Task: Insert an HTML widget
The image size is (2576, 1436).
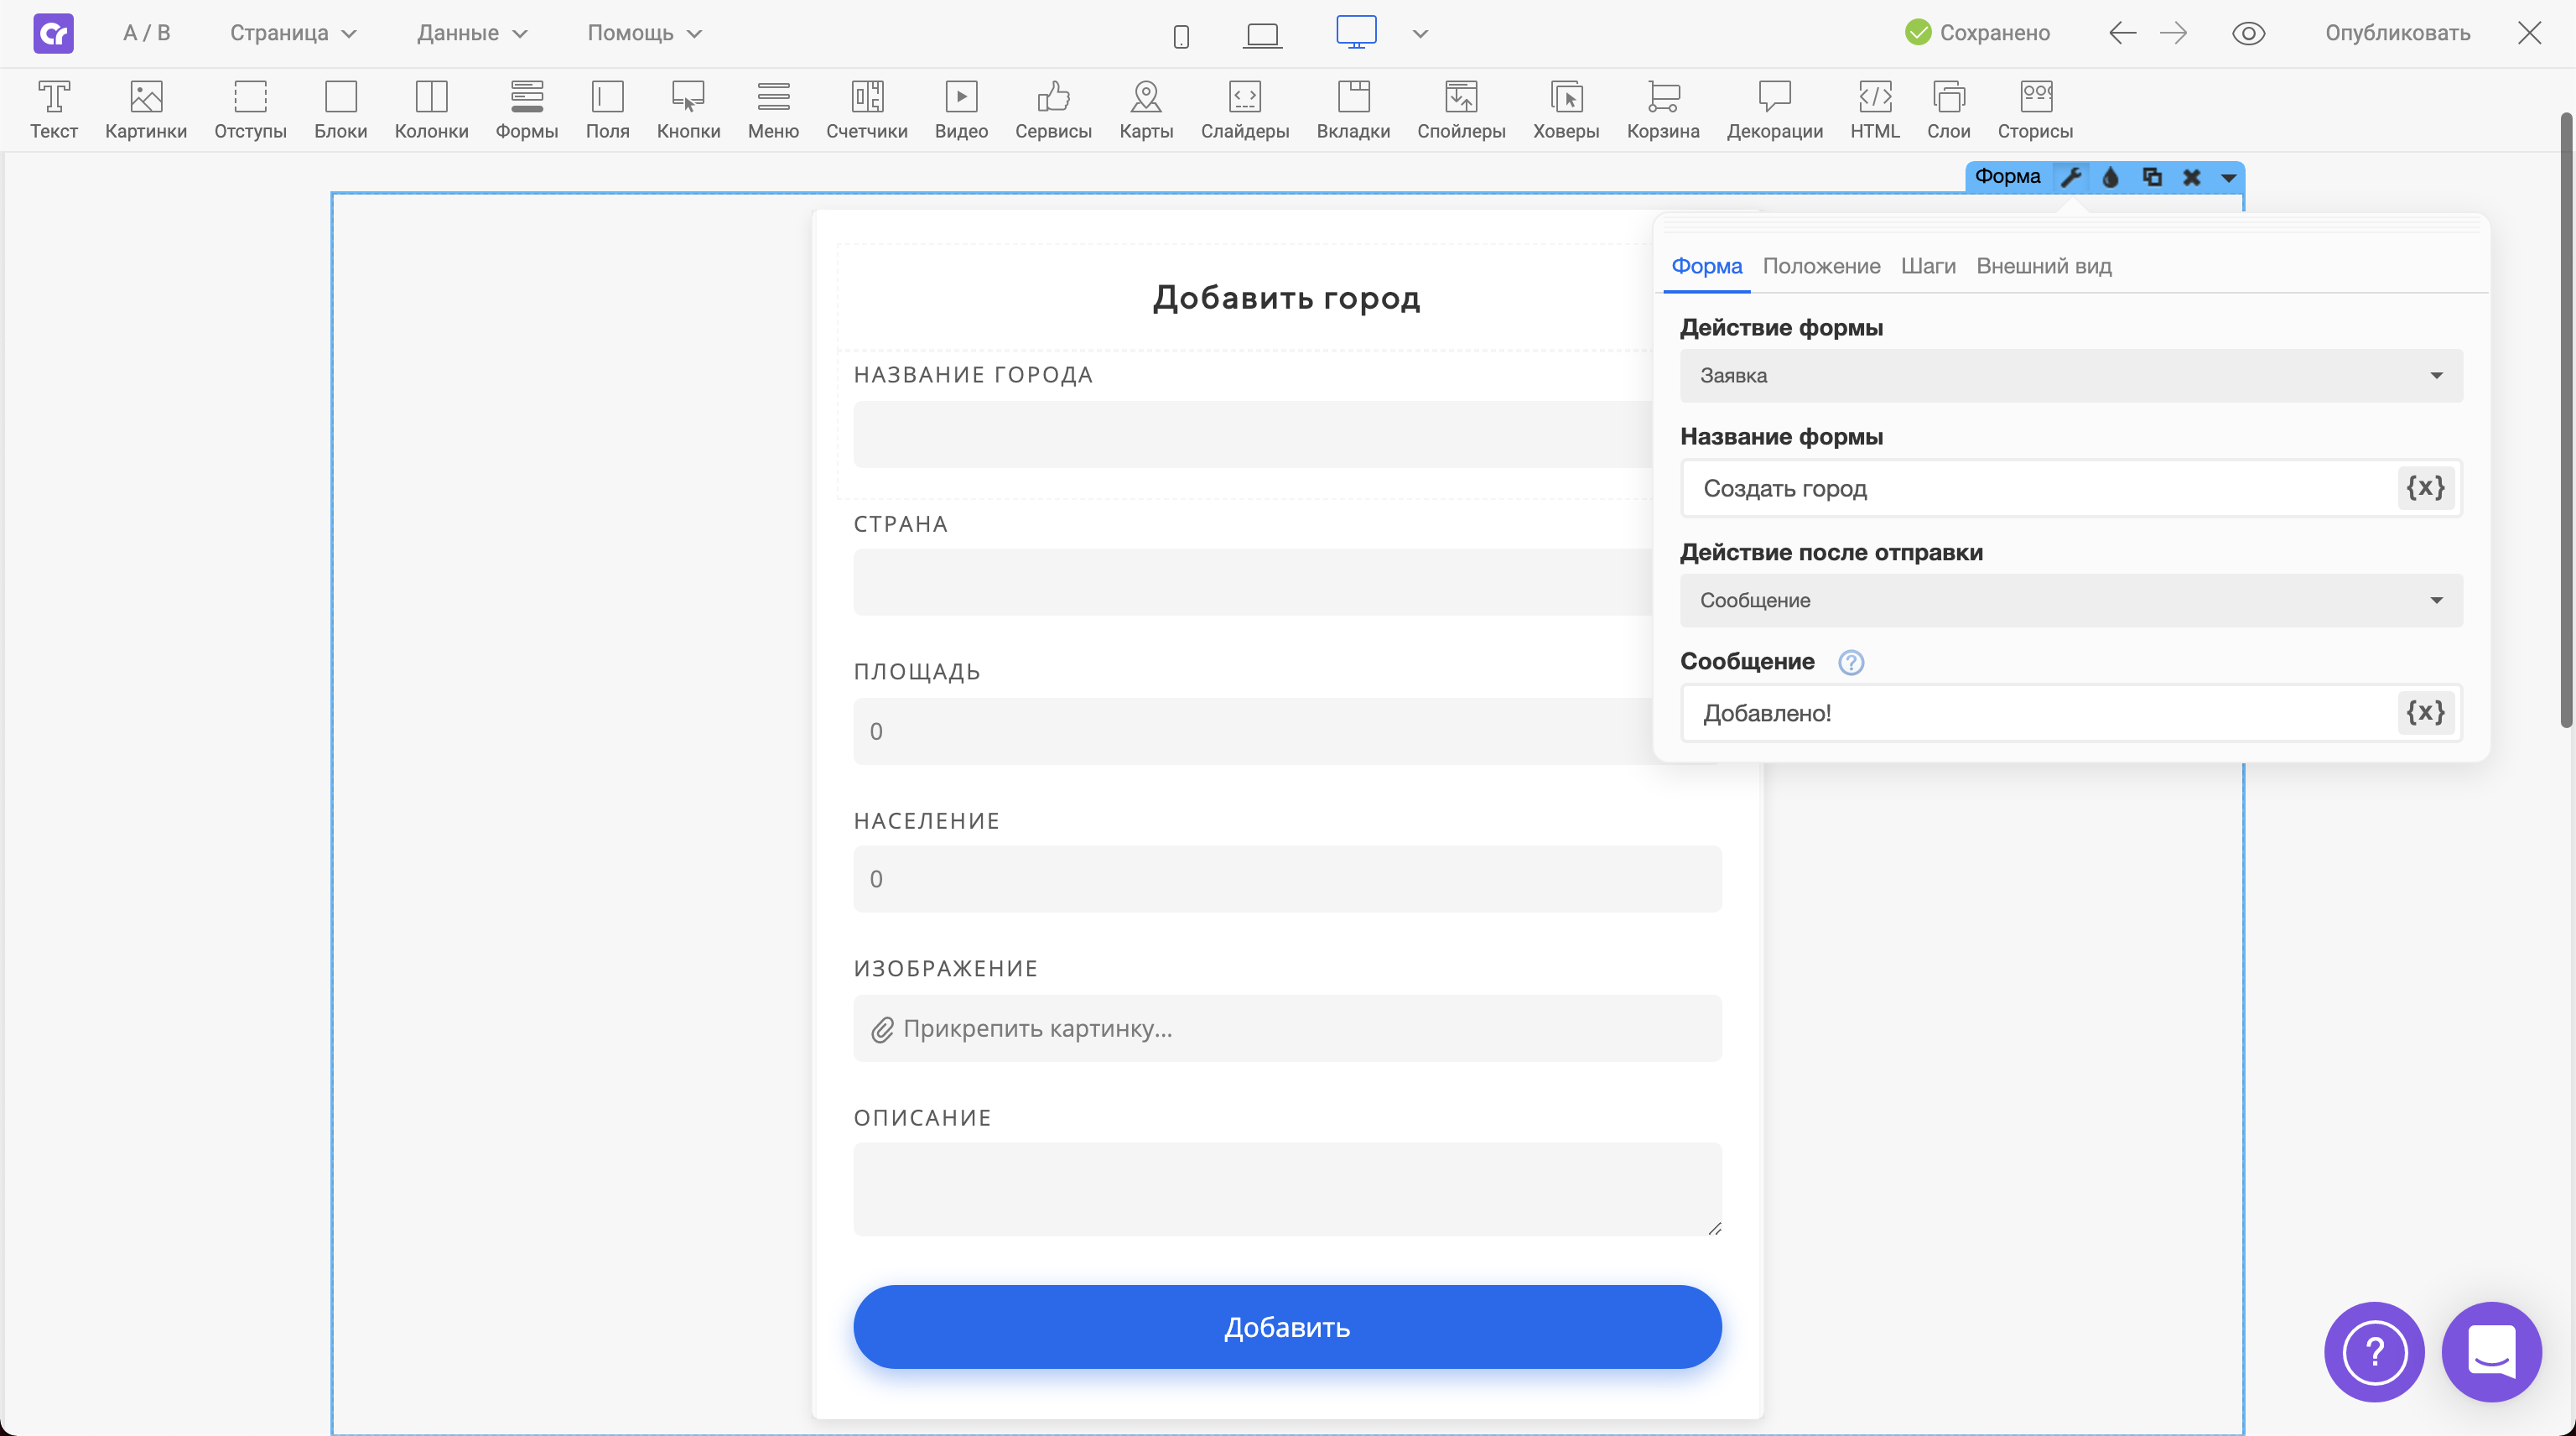Action: (x=1874, y=110)
